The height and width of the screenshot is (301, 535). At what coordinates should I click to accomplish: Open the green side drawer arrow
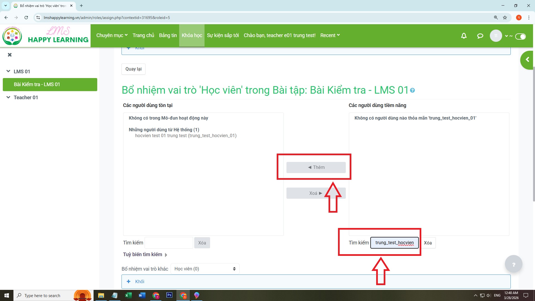point(527,60)
